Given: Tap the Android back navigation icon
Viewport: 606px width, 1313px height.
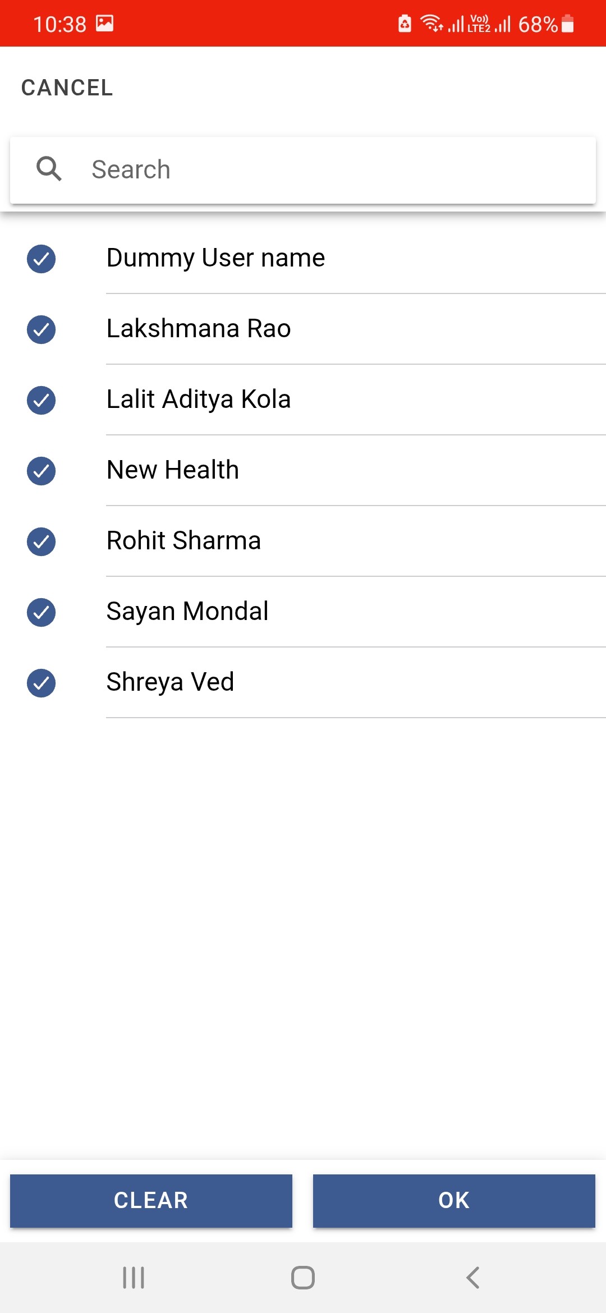Looking at the screenshot, I should pos(472,1278).
